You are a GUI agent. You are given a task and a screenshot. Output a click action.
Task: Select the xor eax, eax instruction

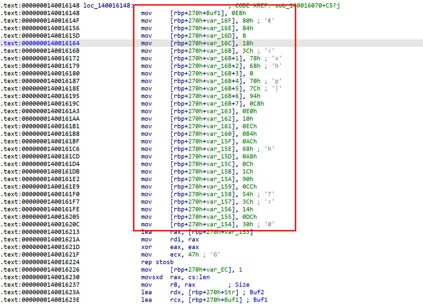170,247
